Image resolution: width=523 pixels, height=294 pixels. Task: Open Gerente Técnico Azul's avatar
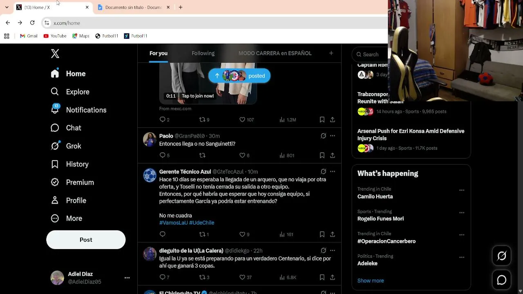pos(150,176)
